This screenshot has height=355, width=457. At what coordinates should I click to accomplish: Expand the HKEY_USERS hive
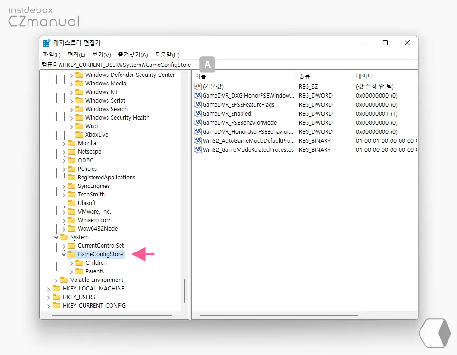(49, 297)
